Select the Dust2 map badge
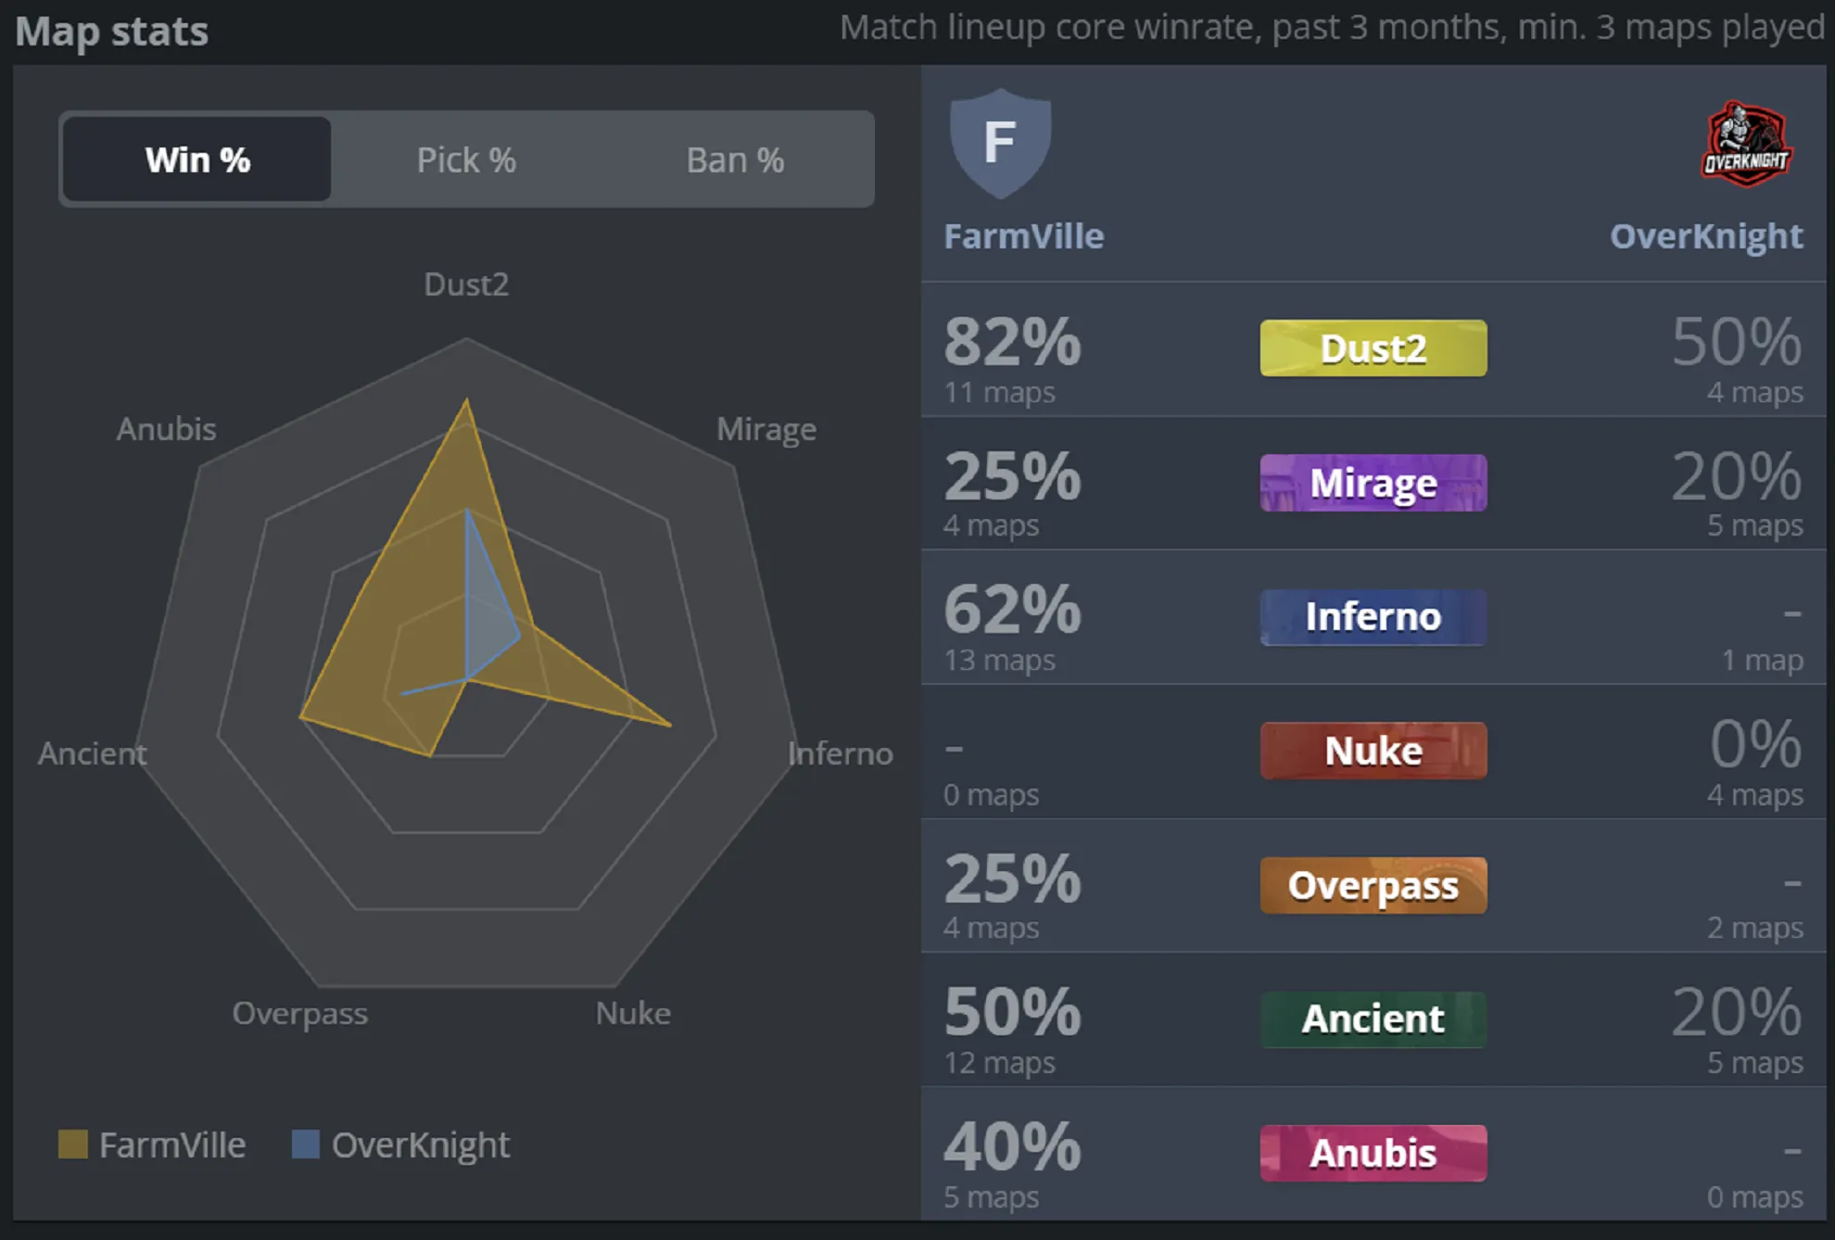The height and width of the screenshot is (1240, 1835). (x=1373, y=348)
